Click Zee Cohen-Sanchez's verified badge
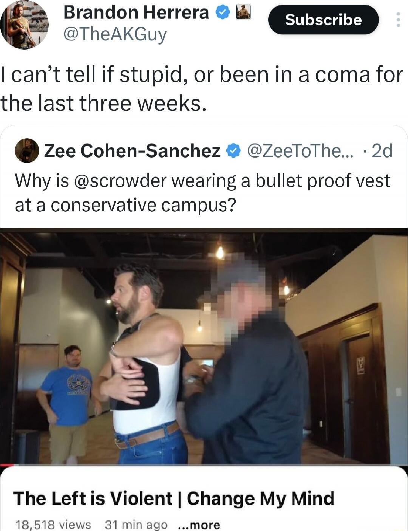The width and height of the screenshot is (408, 531). pos(233,151)
